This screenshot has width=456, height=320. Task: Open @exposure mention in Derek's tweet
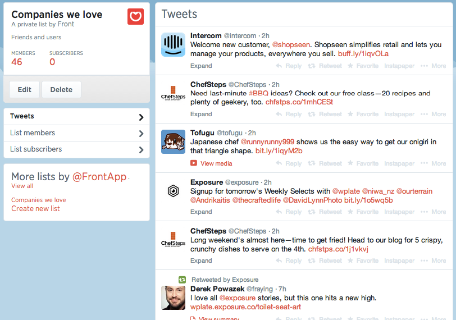(238, 298)
